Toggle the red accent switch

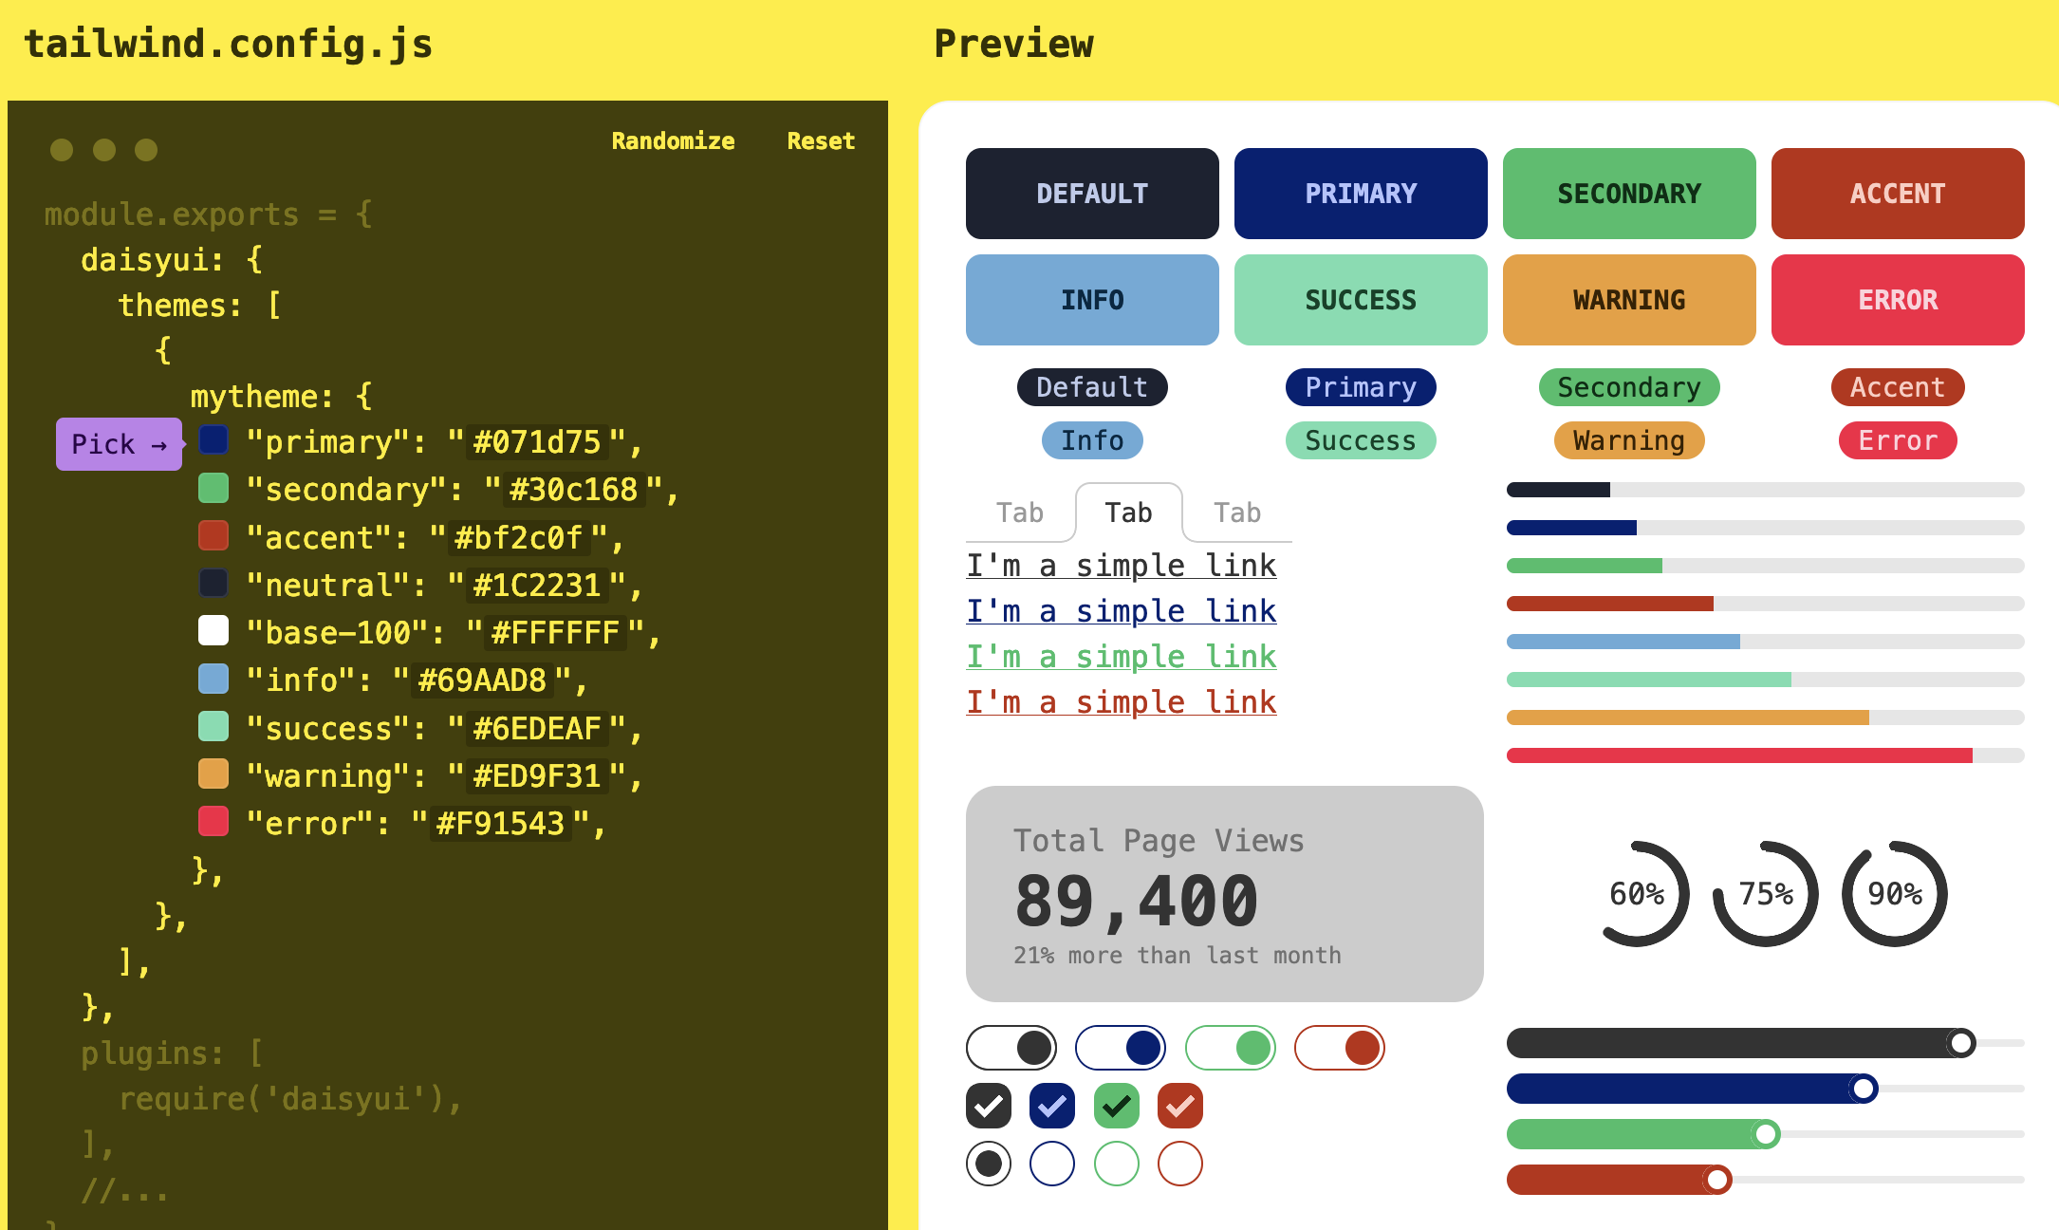[1340, 1048]
